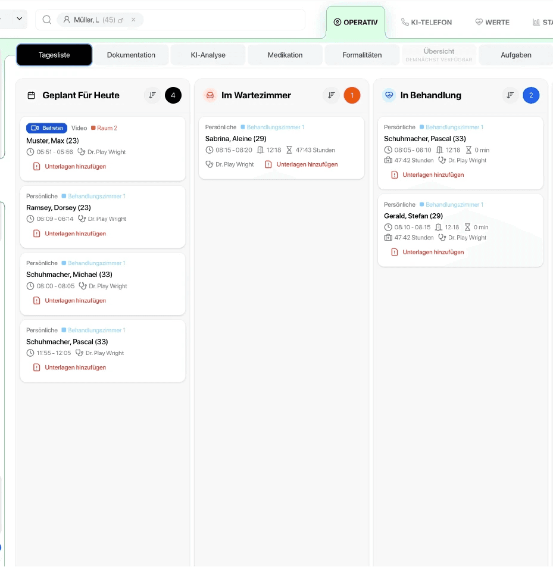Click the search magnifier icon

point(47,20)
